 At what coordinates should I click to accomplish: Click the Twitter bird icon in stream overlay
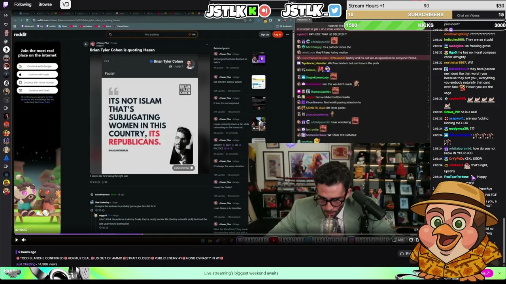point(334,10)
